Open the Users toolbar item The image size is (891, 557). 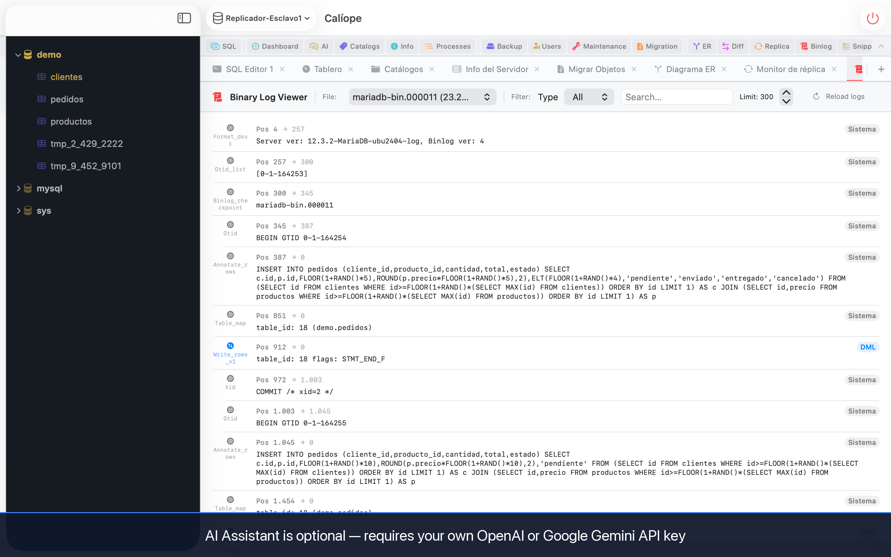pos(547,46)
